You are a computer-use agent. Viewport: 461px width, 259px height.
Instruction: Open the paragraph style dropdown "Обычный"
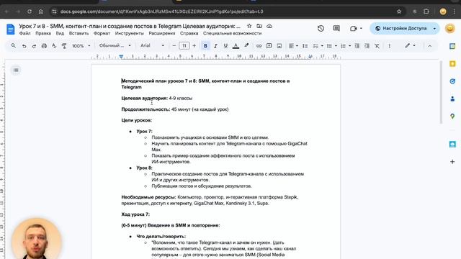click(x=115, y=45)
